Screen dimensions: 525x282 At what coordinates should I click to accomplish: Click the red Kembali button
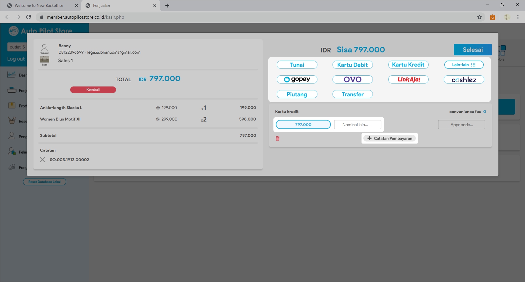point(93,90)
